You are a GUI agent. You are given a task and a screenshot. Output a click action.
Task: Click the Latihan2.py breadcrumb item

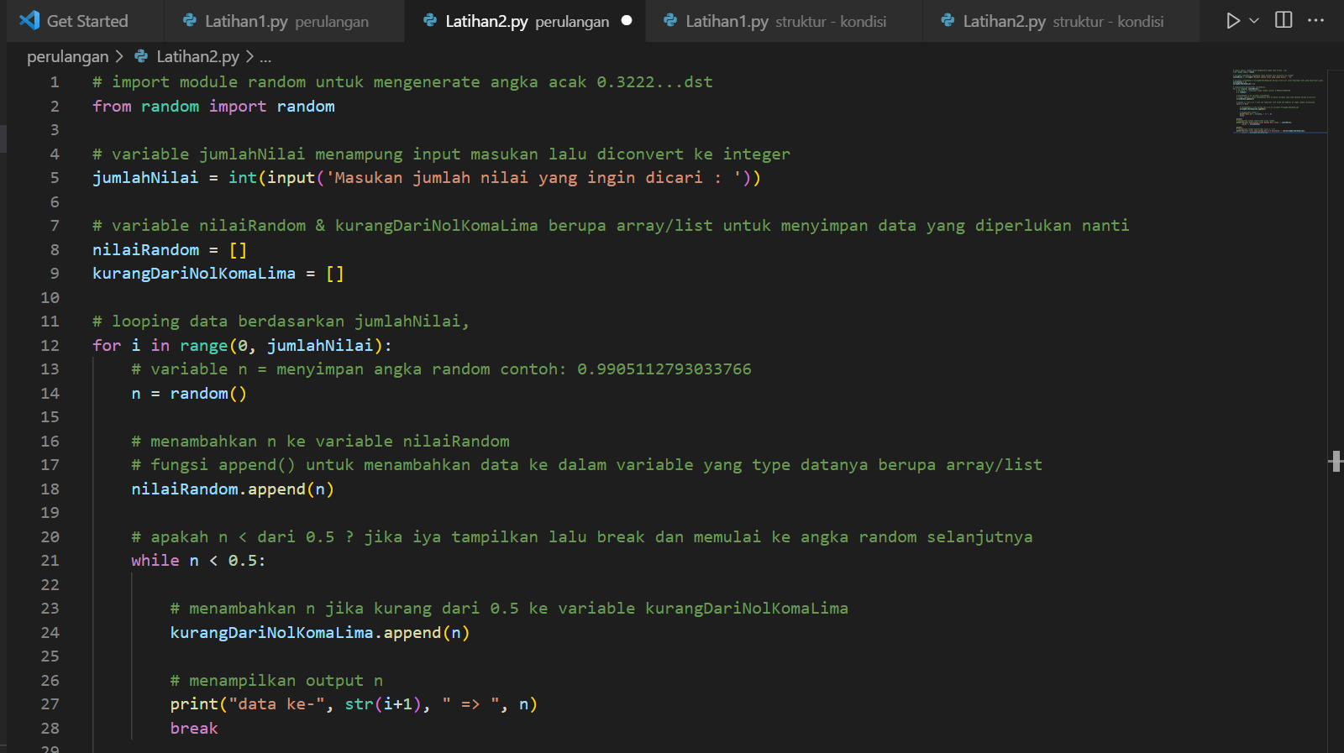coord(197,57)
